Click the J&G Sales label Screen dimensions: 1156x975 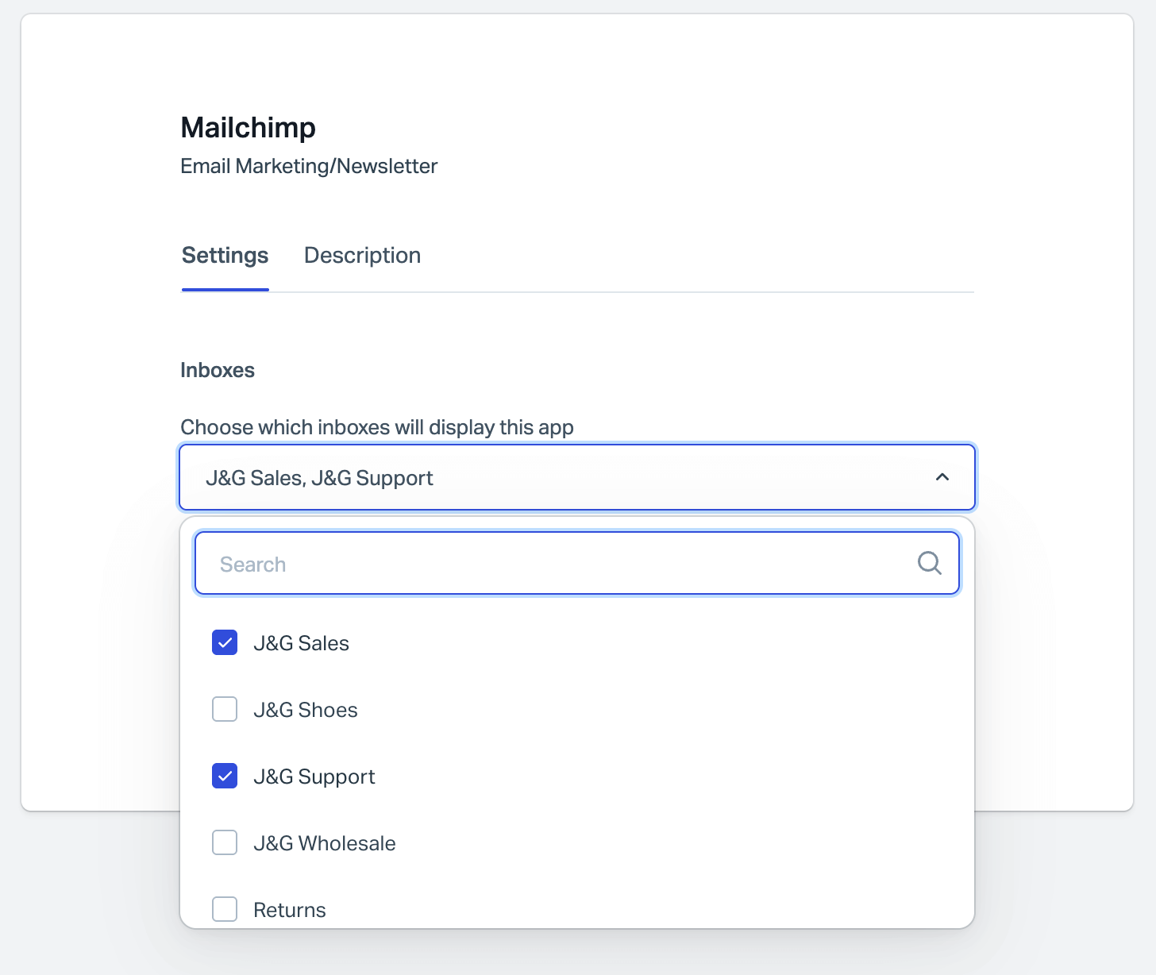coord(301,643)
